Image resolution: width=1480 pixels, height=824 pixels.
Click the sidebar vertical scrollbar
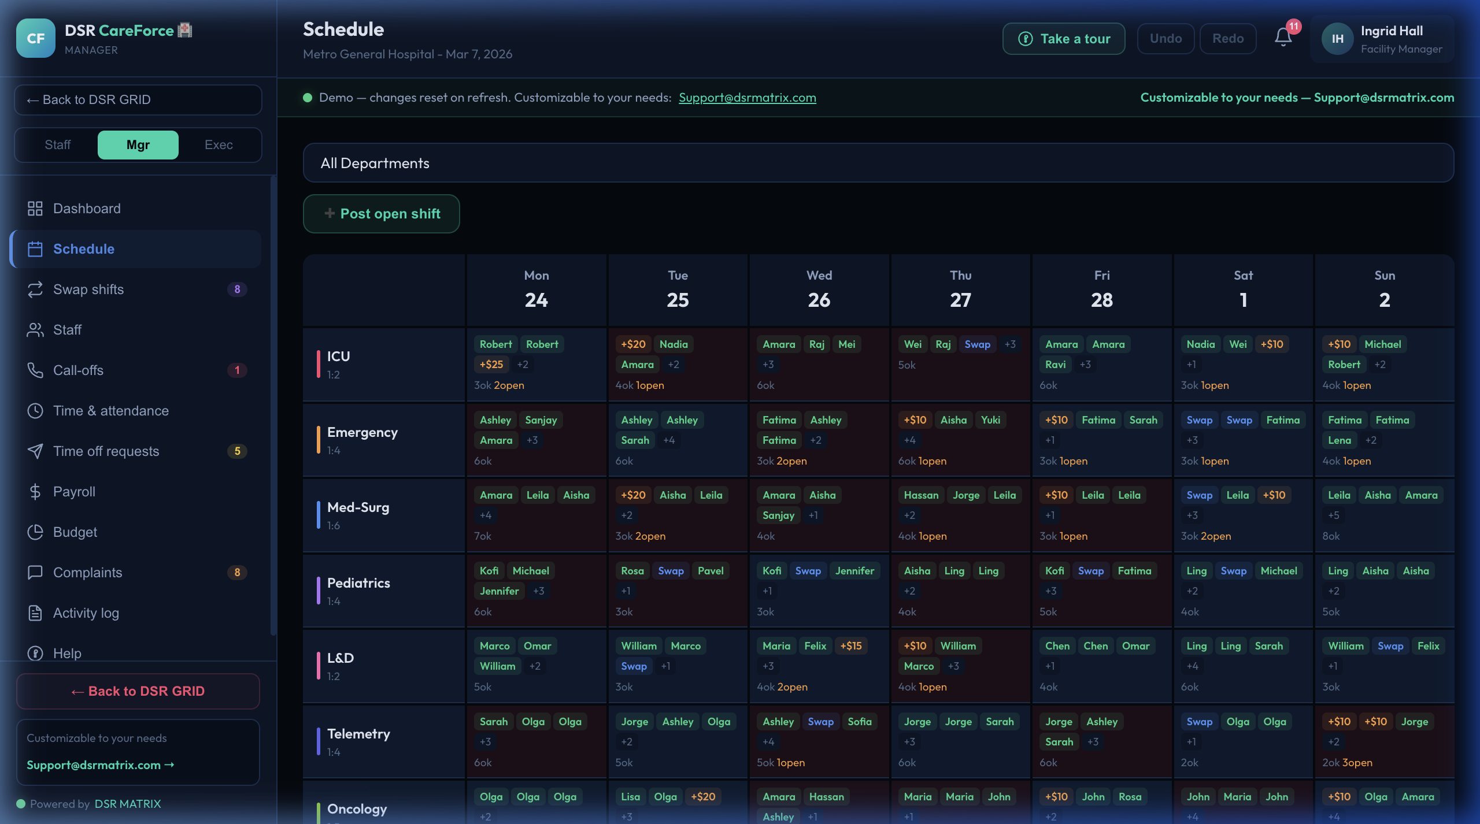point(273,404)
